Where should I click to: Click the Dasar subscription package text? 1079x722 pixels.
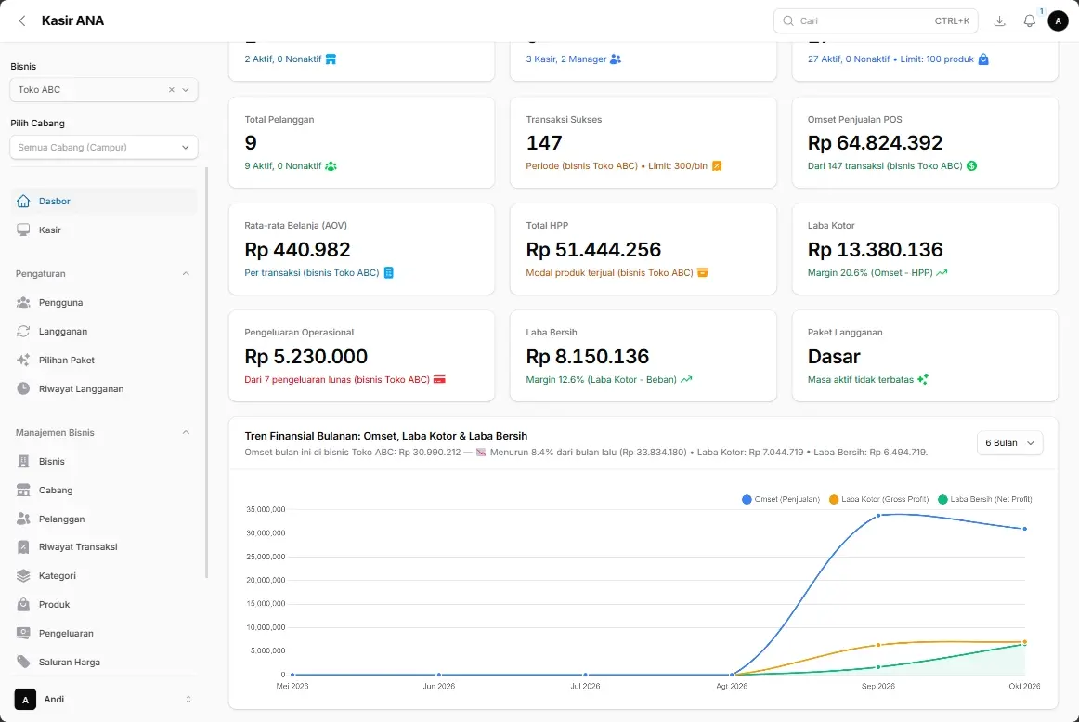834,356
